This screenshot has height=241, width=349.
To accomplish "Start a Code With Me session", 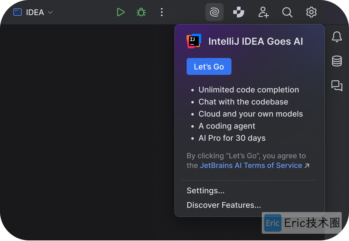I will 263,12.
